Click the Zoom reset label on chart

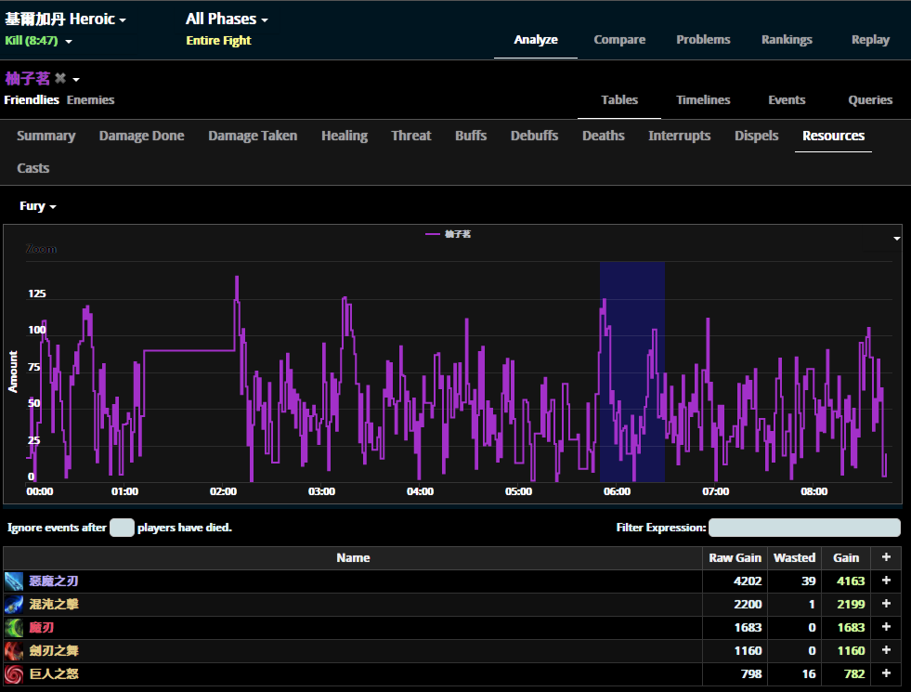click(x=41, y=249)
